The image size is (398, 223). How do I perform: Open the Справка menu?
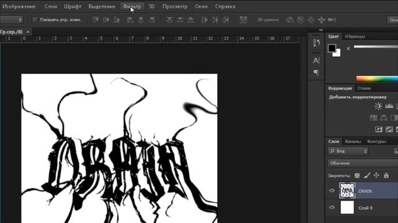tap(225, 7)
